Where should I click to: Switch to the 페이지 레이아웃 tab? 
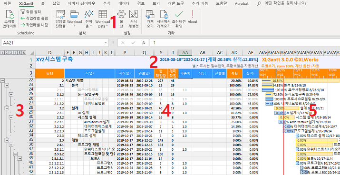tap(81, 3)
